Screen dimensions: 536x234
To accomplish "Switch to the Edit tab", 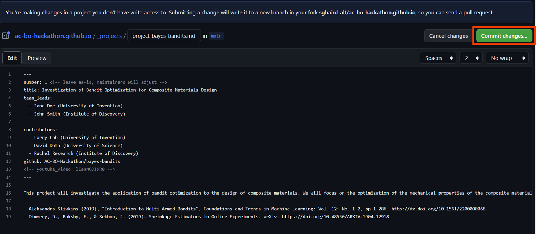I will point(12,58).
